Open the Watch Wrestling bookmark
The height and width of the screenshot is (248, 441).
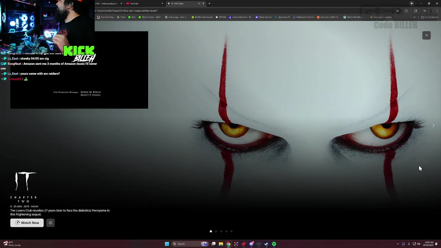tap(354, 17)
